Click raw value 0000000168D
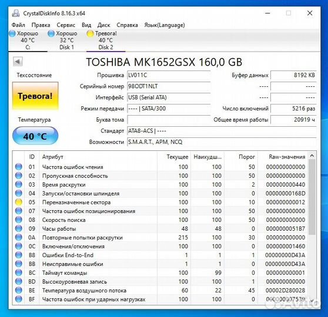This screenshot has width=328, height=317. (x=285, y=193)
